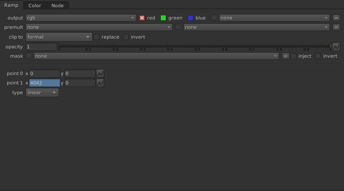344x191 pixels.
Task: Click the point 1 y field
Action: tap(80, 83)
